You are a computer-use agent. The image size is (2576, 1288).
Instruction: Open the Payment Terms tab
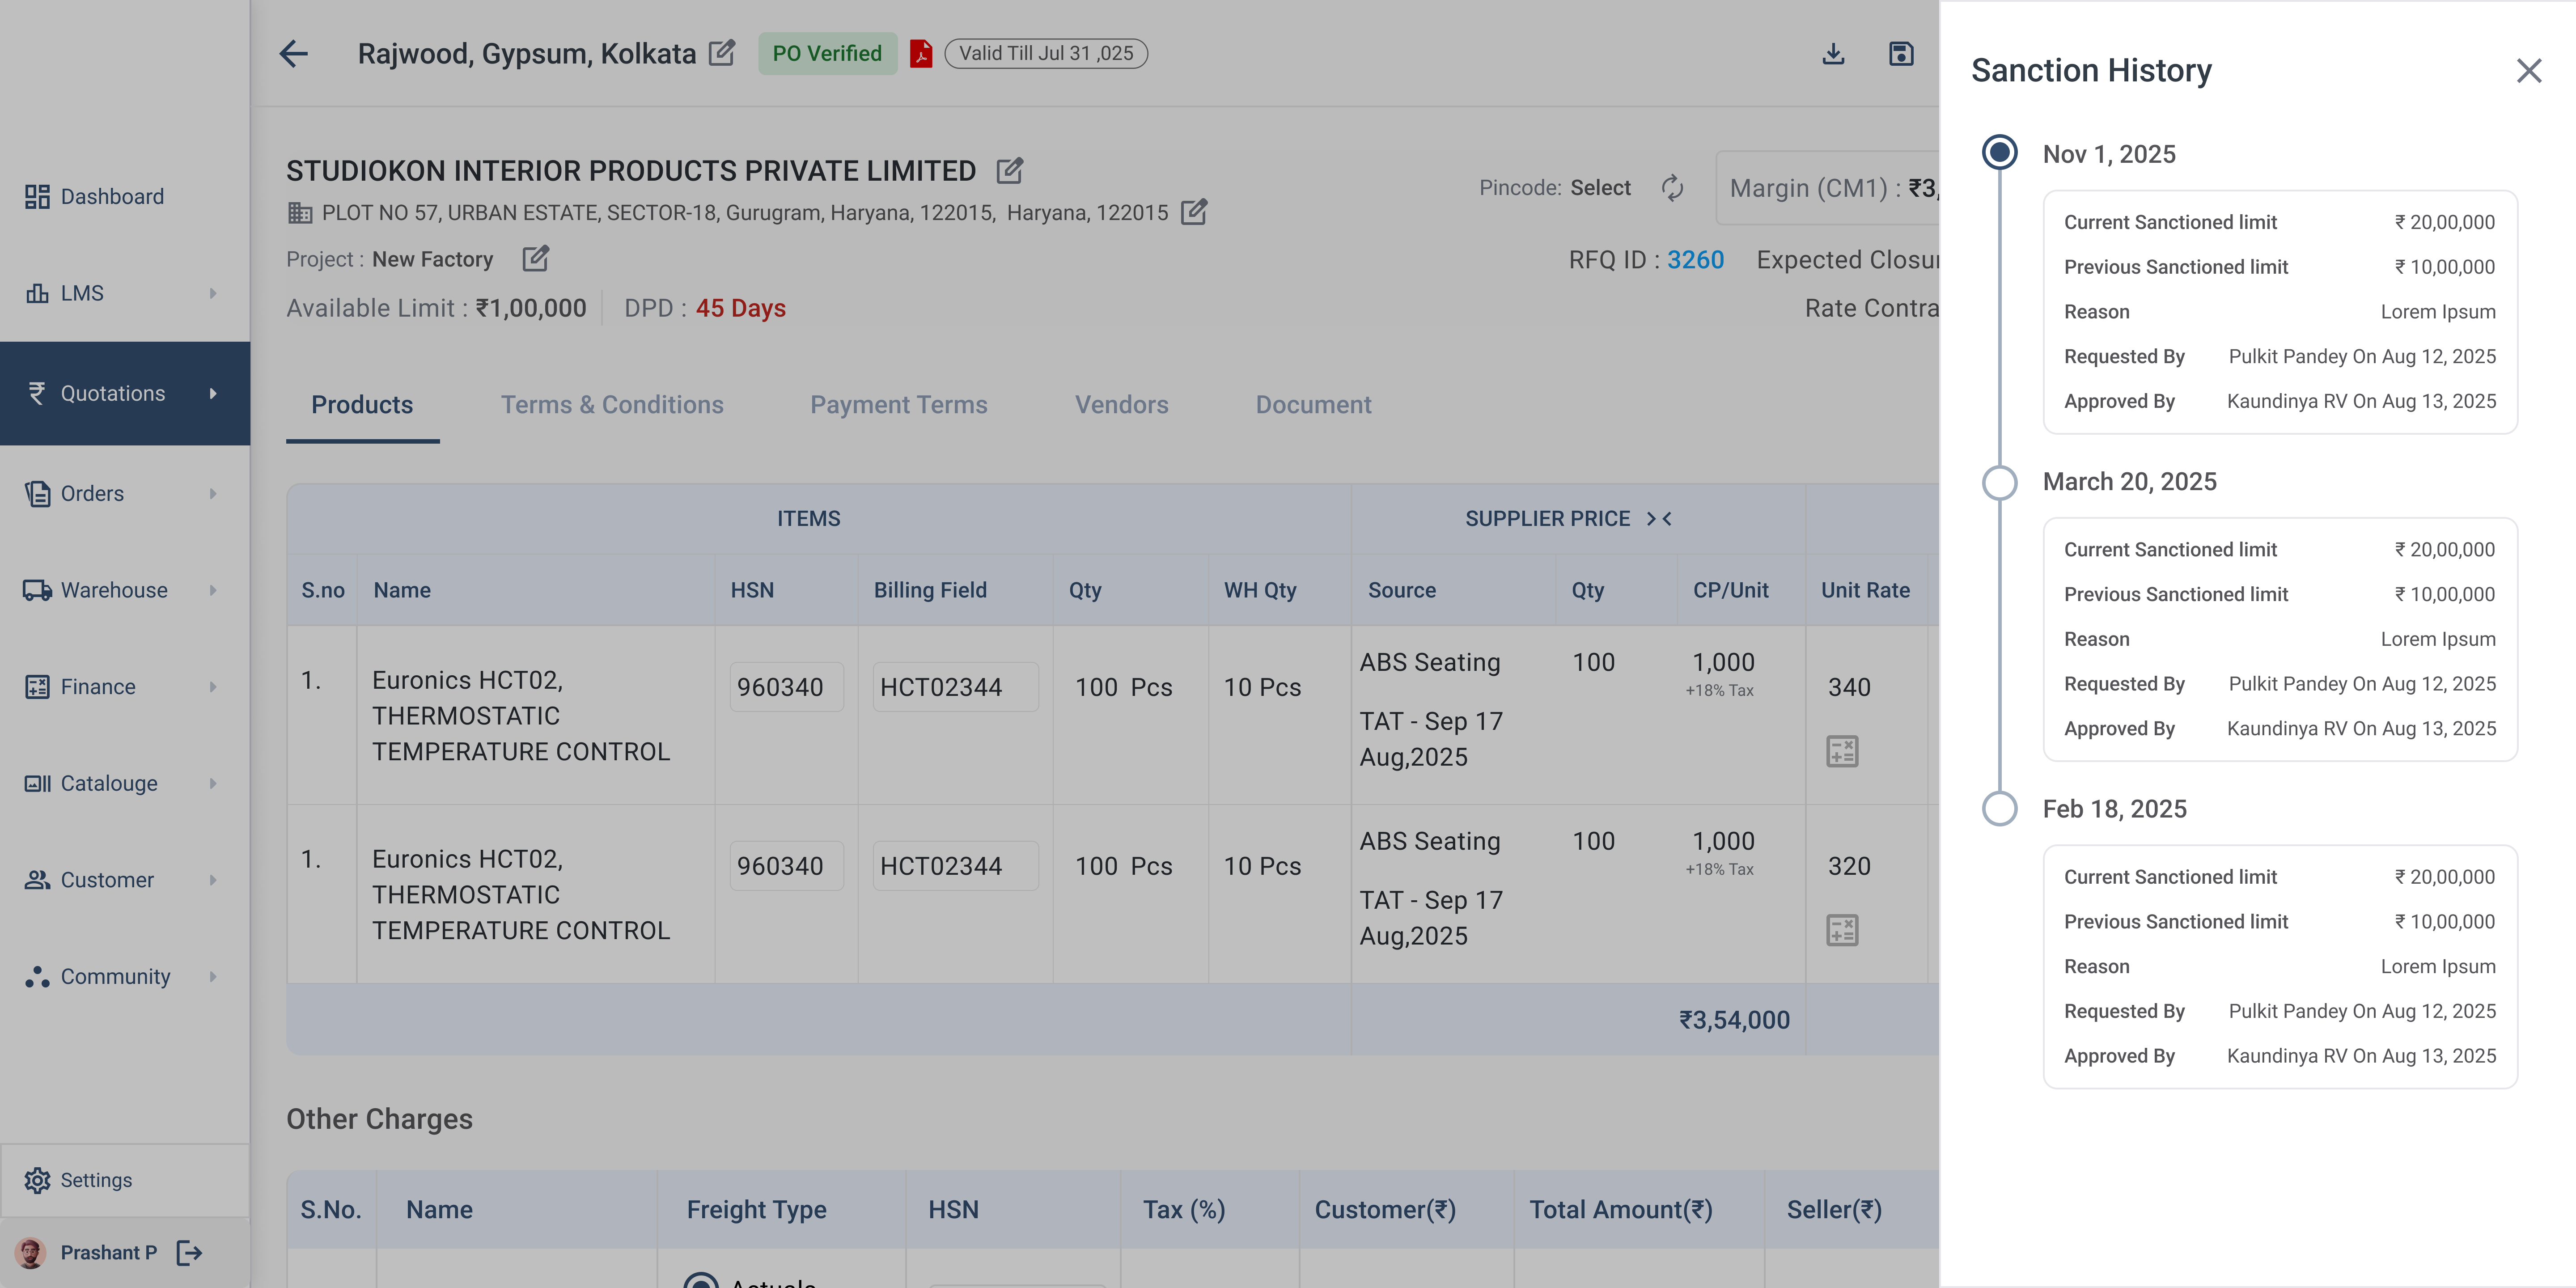tap(899, 405)
